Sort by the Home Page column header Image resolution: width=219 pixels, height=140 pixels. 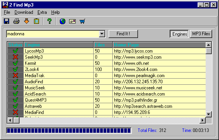[x=159, y=45]
